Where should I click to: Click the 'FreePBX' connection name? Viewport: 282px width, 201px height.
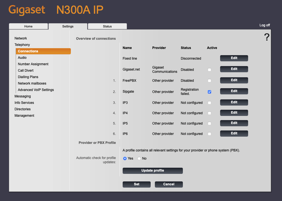point(129,81)
